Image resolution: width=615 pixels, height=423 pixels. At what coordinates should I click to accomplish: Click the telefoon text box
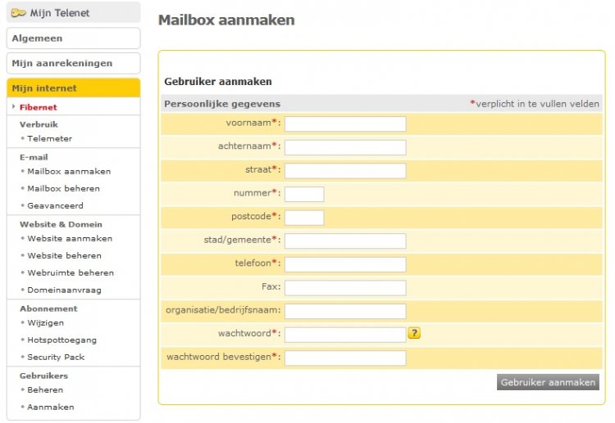[x=345, y=264]
